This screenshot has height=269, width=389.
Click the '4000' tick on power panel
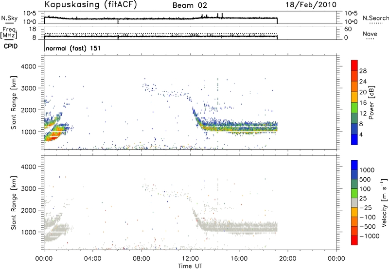point(28,67)
